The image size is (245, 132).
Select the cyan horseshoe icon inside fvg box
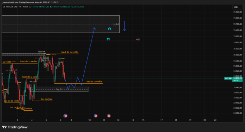pos(110,29)
